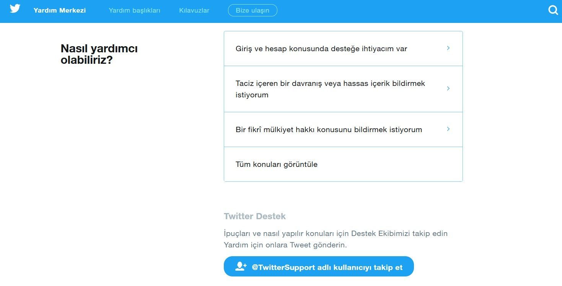Click text Yardım için onlara Tweet gönderin
The image size is (562, 286).
tap(285, 245)
